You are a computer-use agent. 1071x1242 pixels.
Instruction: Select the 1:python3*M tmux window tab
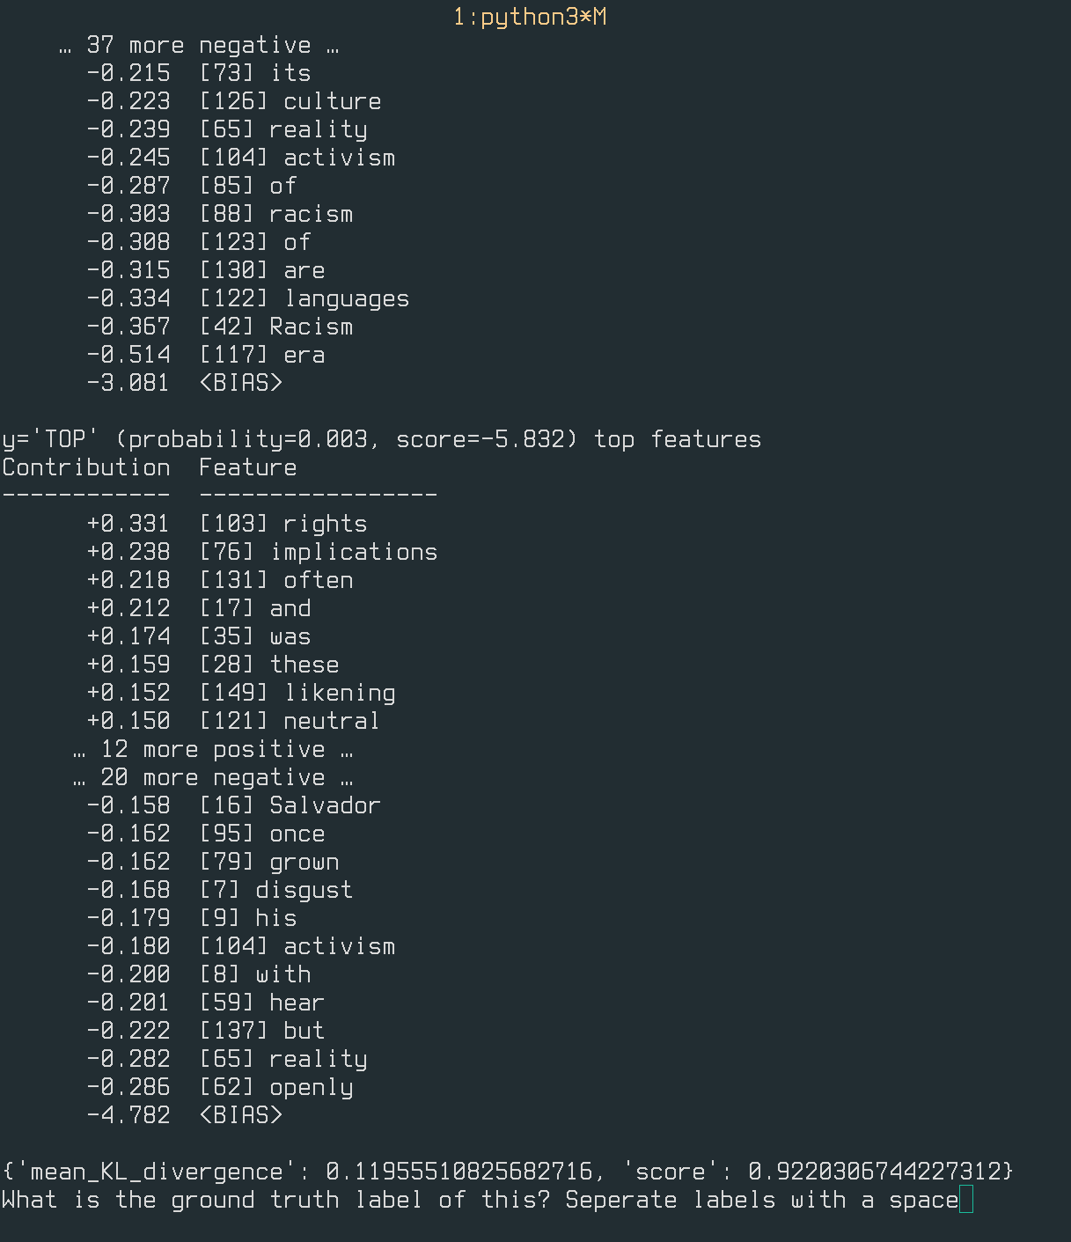(x=530, y=17)
